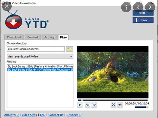Click the play button under the video
158x118 pixels.
[x=80, y=105]
